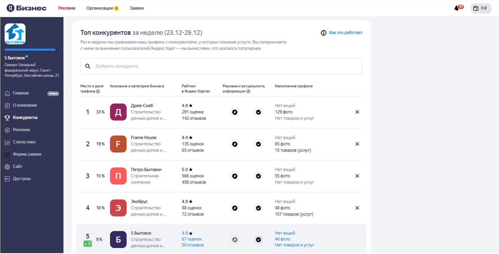Go to Форма заявки sidebar item

pos(27,154)
